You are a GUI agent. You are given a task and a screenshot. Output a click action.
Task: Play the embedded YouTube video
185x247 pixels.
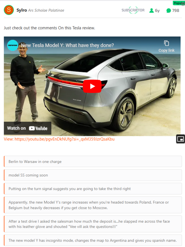[92, 86]
